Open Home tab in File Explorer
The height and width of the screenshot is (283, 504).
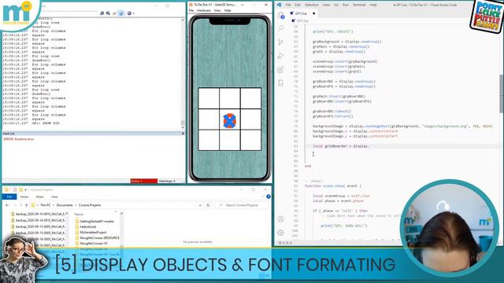[x=24, y=197]
